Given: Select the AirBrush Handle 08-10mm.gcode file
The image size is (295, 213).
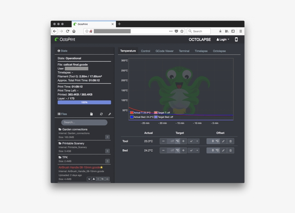Looking at the screenshot, I should coord(79,167).
